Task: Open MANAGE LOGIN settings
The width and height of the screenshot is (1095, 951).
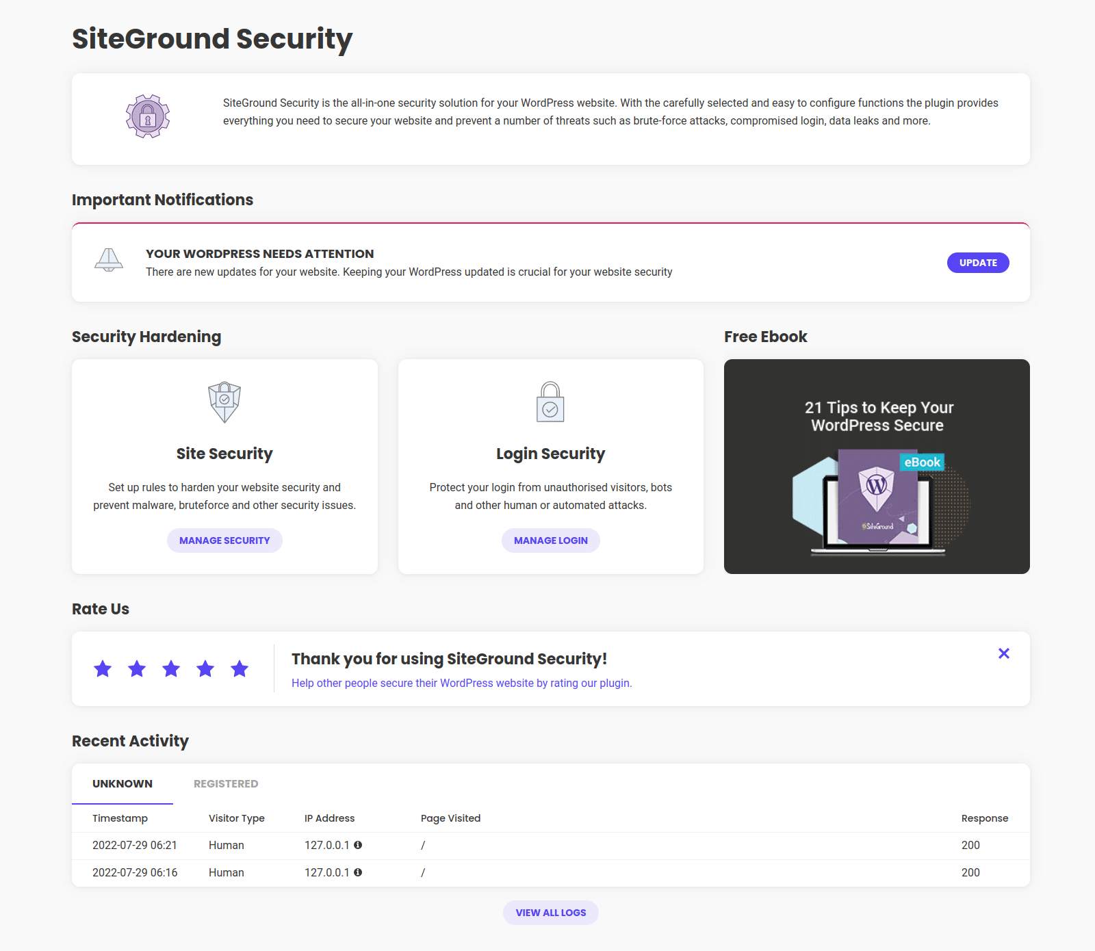Action: [x=551, y=540]
